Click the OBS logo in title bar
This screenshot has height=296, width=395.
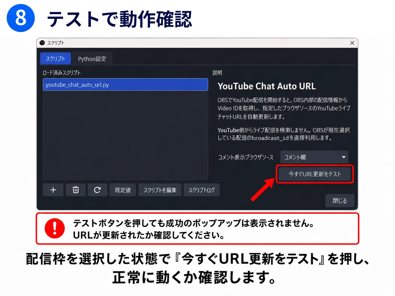click(42, 43)
